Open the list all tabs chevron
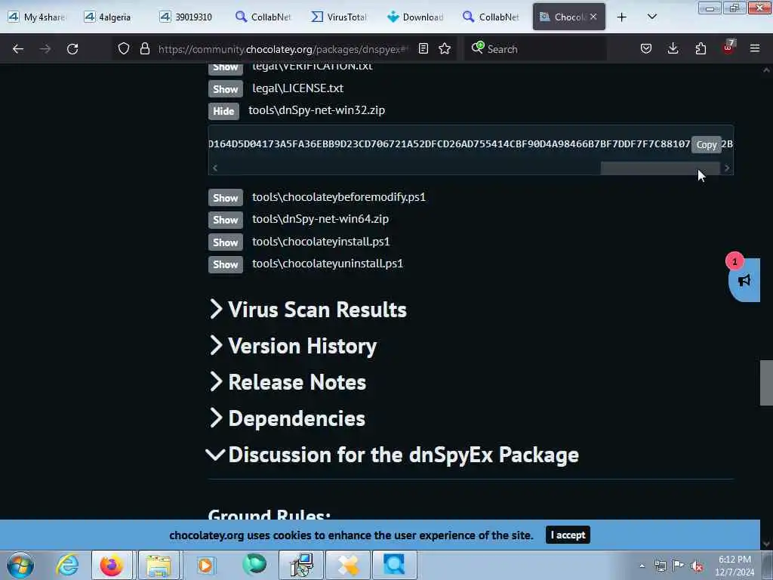The height and width of the screenshot is (580, 773). [x=651, y=17]
